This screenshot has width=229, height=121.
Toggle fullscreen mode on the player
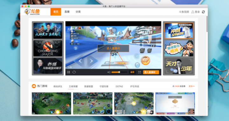click(140, 72)
